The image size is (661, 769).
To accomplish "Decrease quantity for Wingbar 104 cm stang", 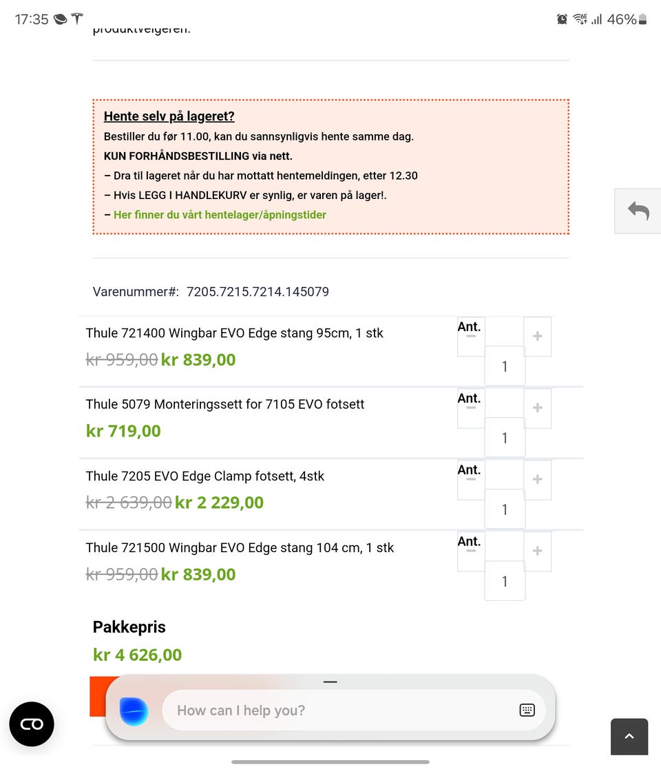I will 471,551.
